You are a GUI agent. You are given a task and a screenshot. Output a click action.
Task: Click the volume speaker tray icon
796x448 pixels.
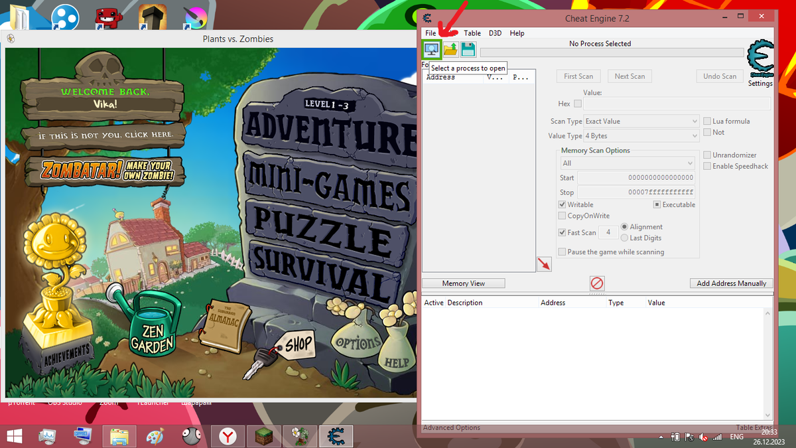point(702,437)
